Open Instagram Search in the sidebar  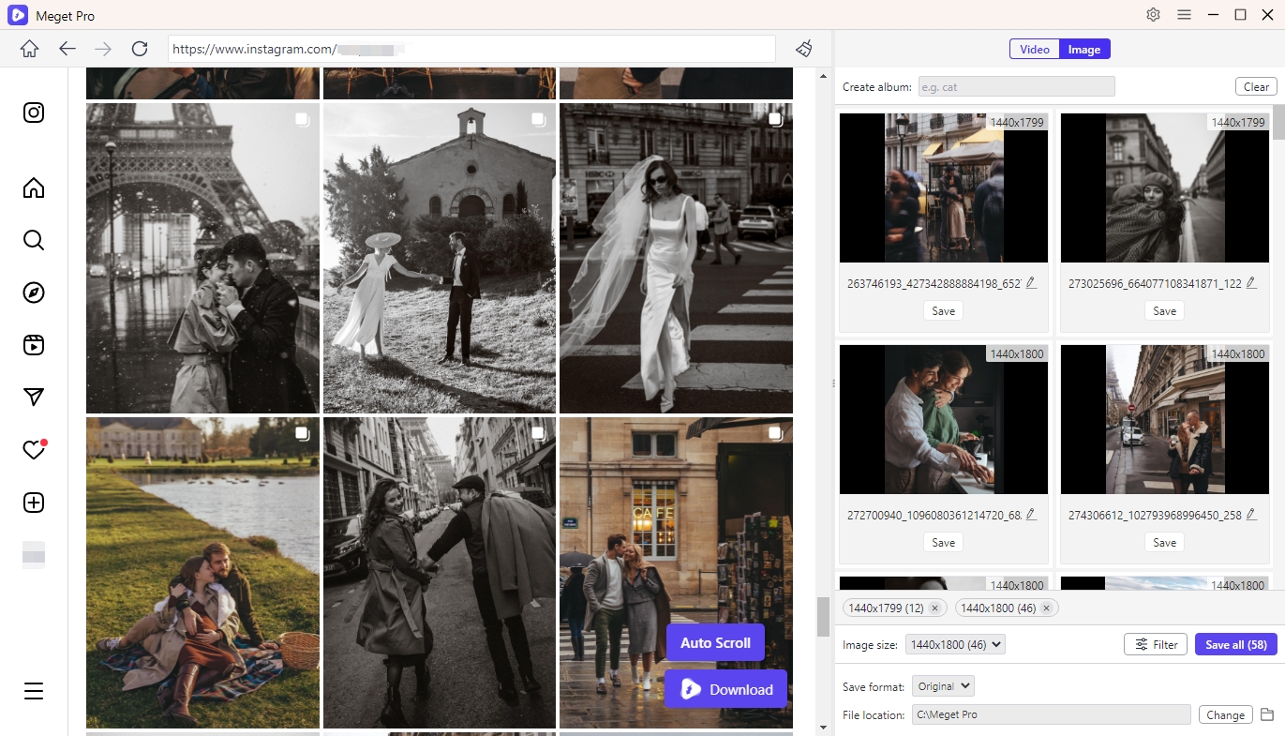pos(34,240)
